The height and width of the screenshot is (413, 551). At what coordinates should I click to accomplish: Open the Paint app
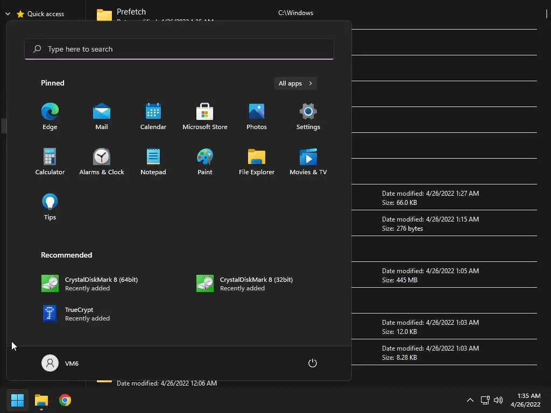205,161
